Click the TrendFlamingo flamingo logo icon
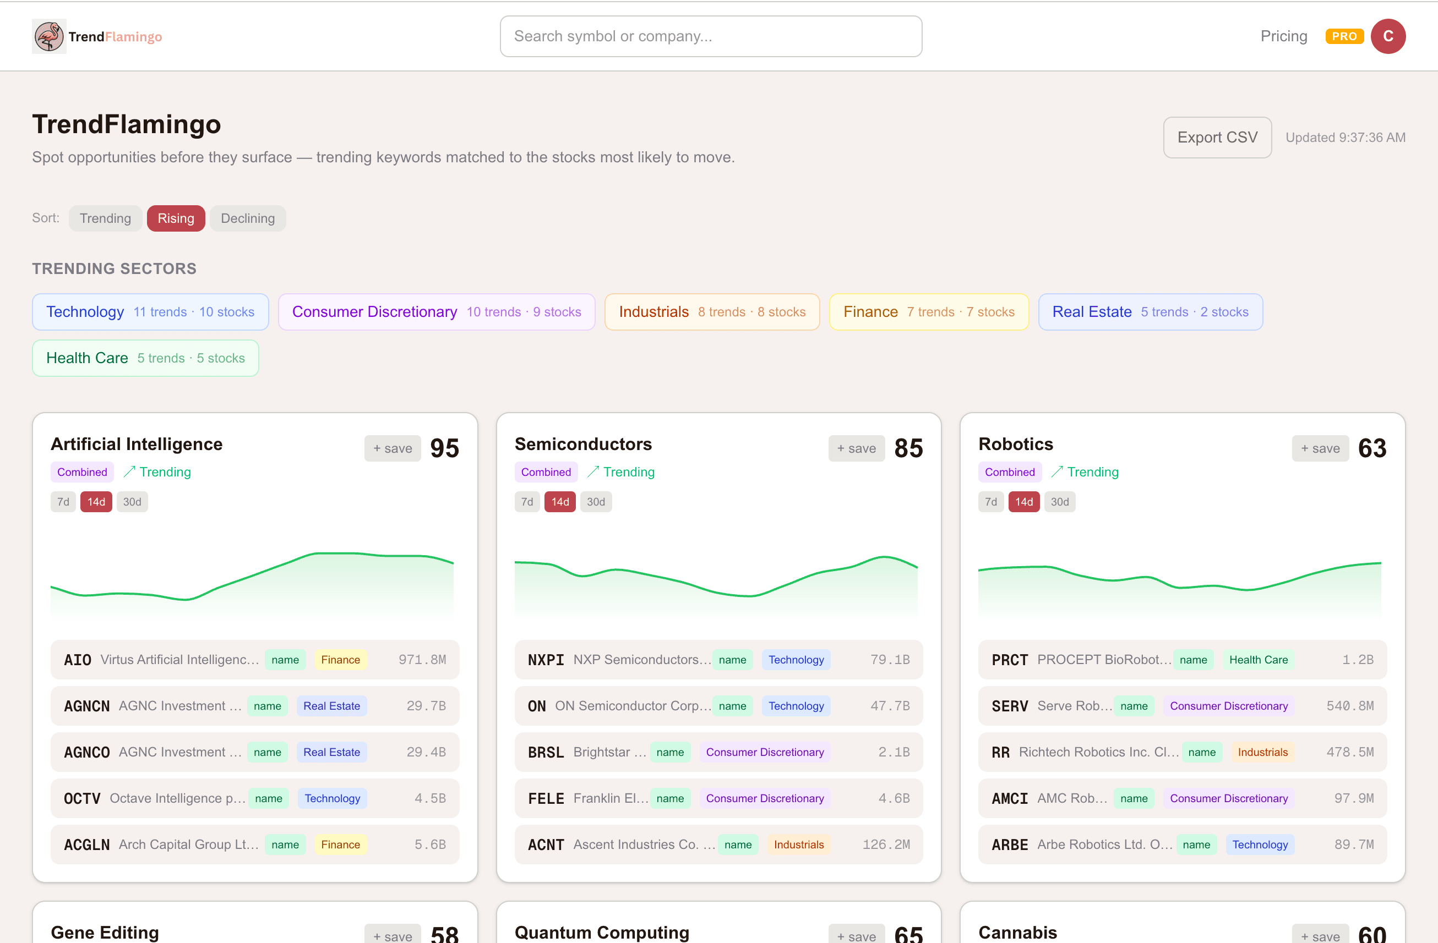The height and width of the screenshot is (943, 1438). click(x=49, y=36)
